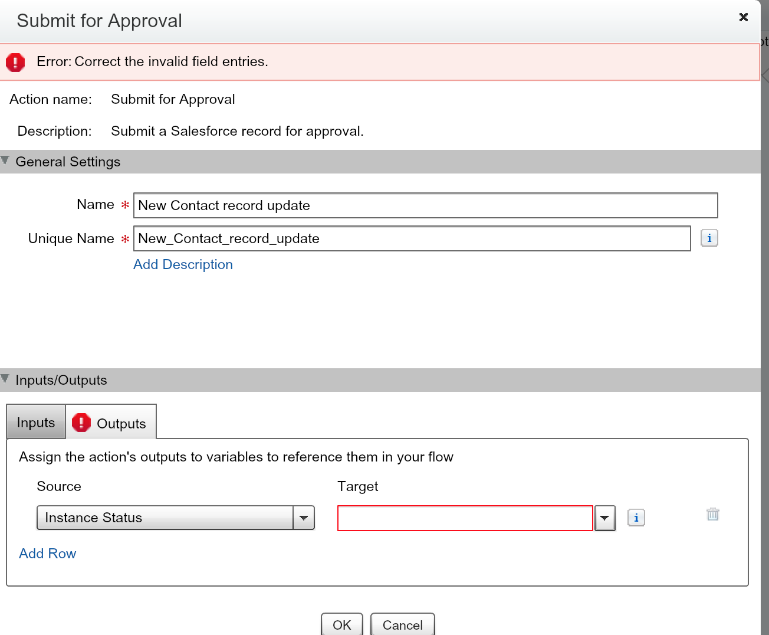Delete the Instance Status output row
The image size is (769, 635).
[x=712, y=514]
